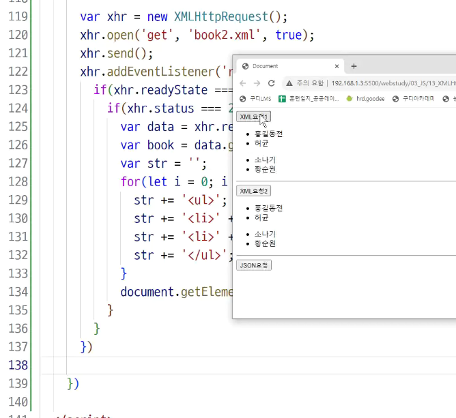456x418 pixels.
Task: Click 'book2.xml' string on line 120
Action: [225, 35]
